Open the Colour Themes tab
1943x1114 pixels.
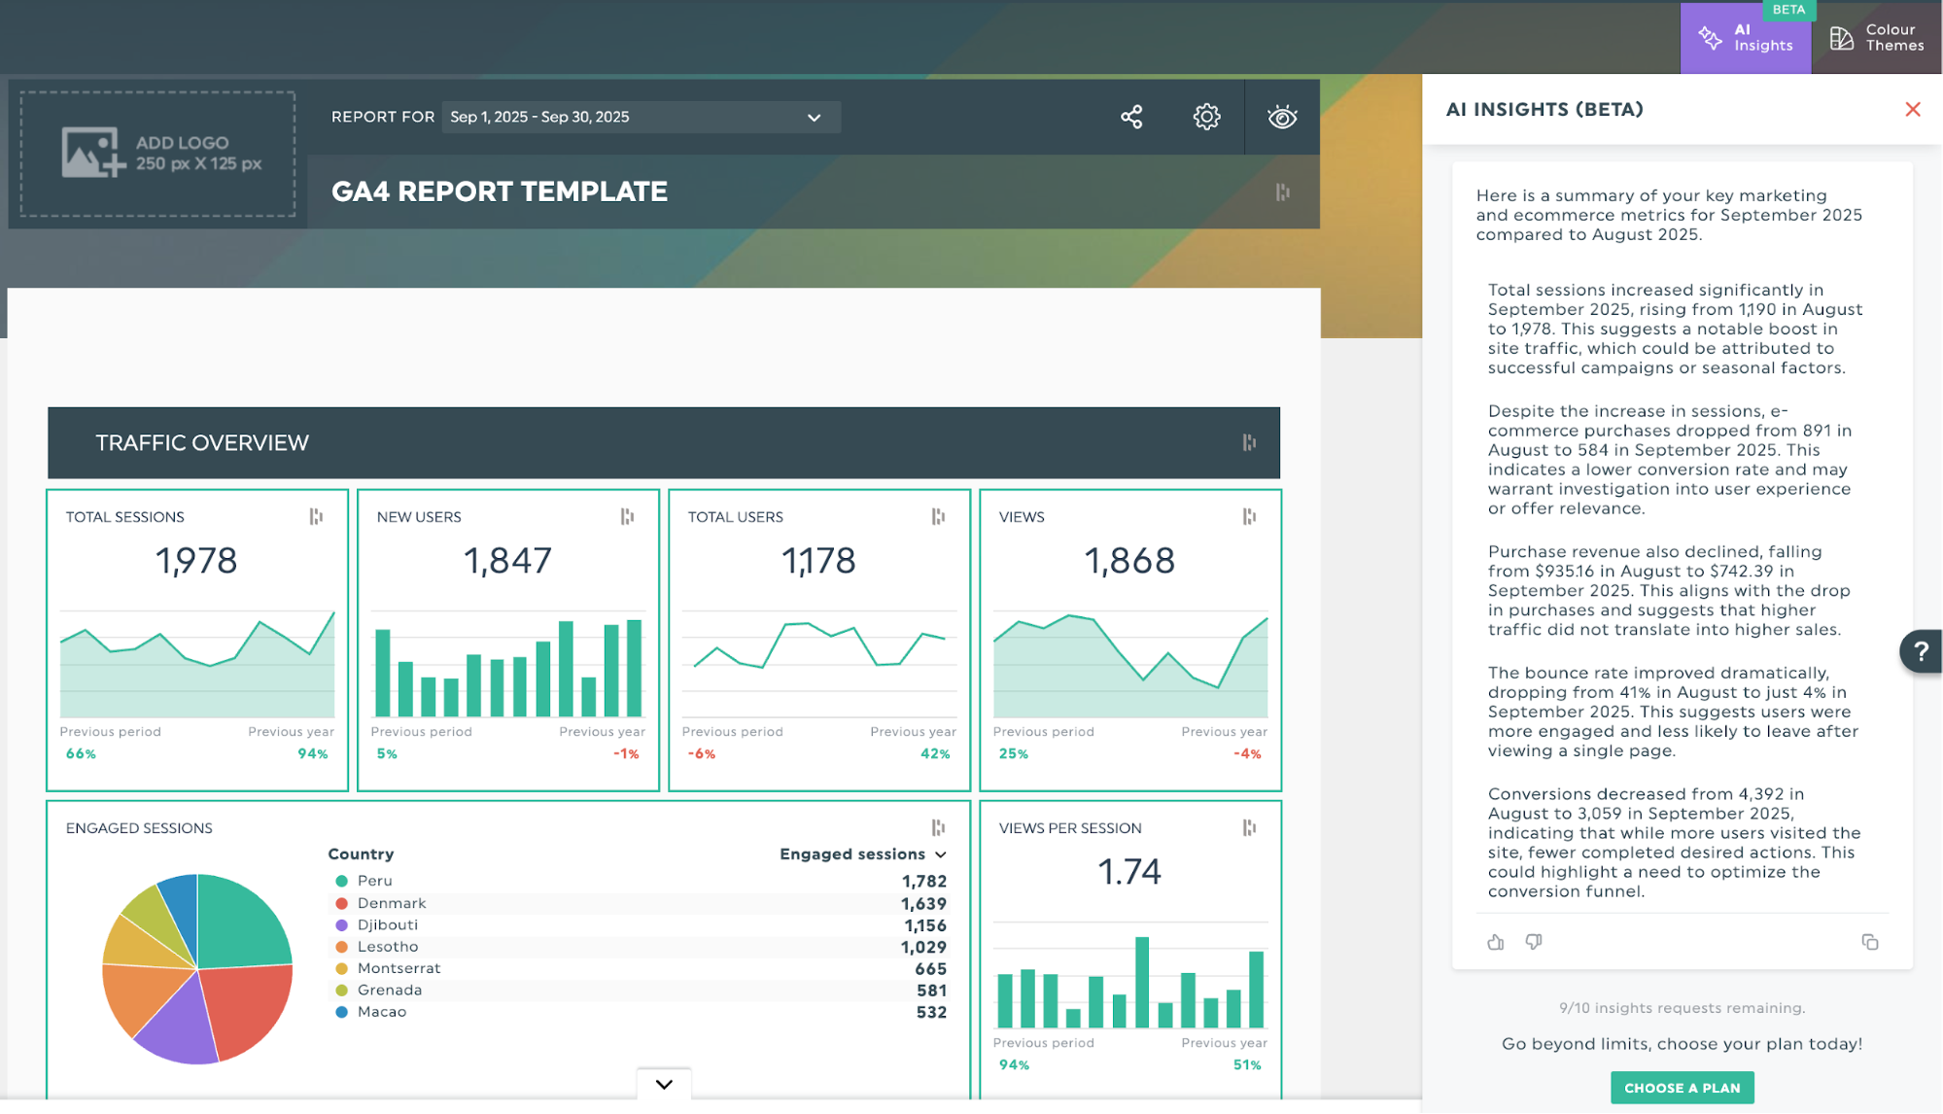click(x=1877, y=38)
